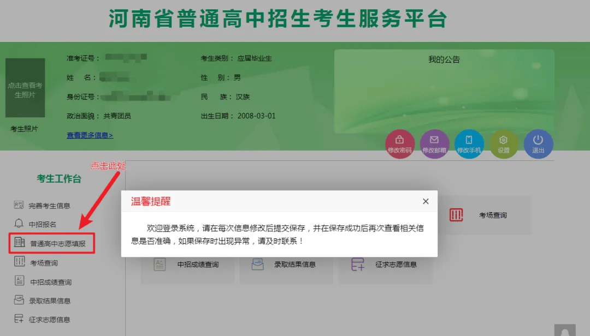Open the 考场查询 card in main panel
590x336 pixels.
point(484,215)
